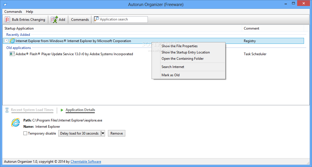Screen dimensions: 312x167
Task: Enable the Temporary disable checkbox
Action: (x=25, y=133)
